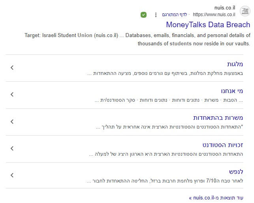Expand the מי אנחנו row chevron
This screenshot has height=203, width=254.
pos(12,95)
